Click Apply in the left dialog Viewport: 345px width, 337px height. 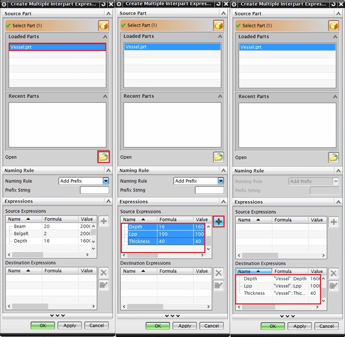tap(70, 325)
